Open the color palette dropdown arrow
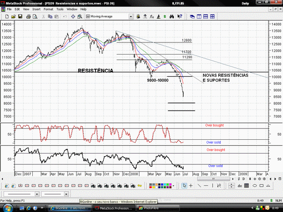This screenshot has height=212, width=283. pos(173,186)
